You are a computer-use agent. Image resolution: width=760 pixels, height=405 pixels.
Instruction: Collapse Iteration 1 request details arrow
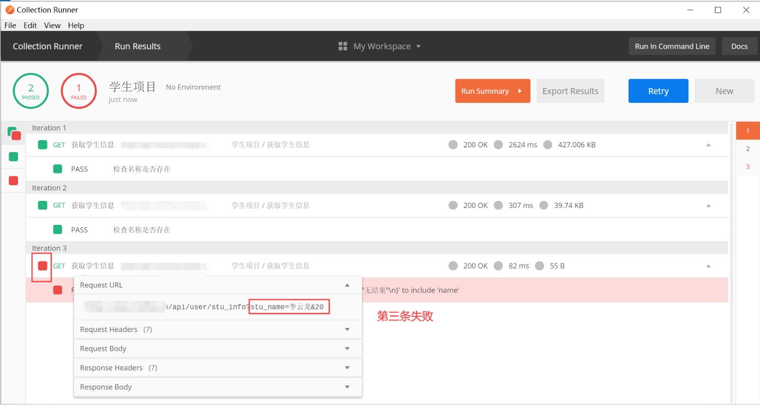(708, 145)
